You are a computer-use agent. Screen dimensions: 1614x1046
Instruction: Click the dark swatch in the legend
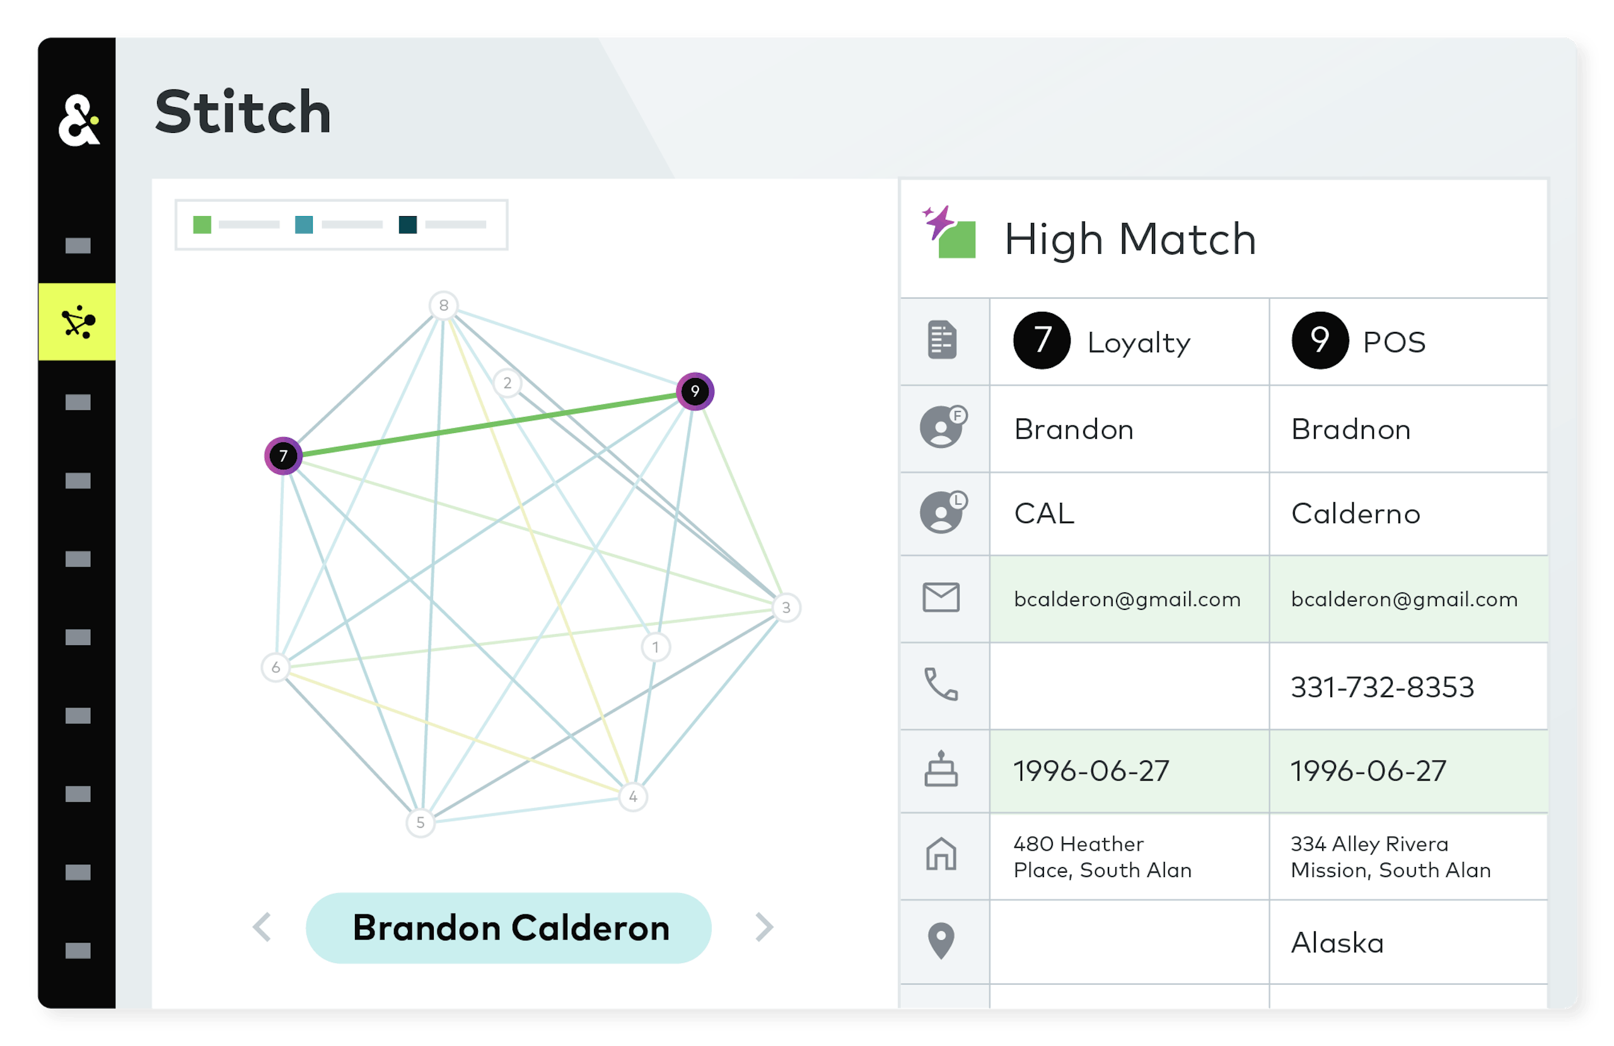coord(405,224)
